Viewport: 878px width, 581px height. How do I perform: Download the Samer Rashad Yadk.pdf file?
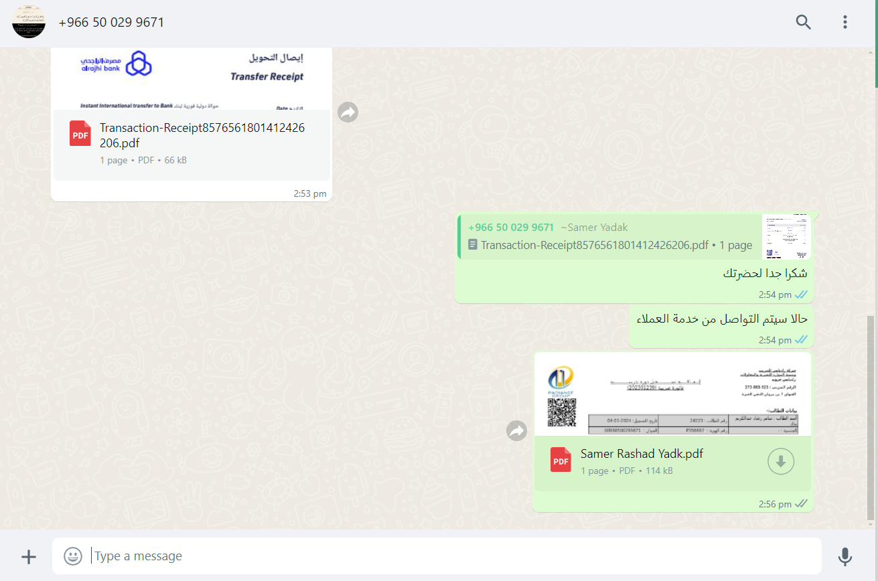coord(781,461)
